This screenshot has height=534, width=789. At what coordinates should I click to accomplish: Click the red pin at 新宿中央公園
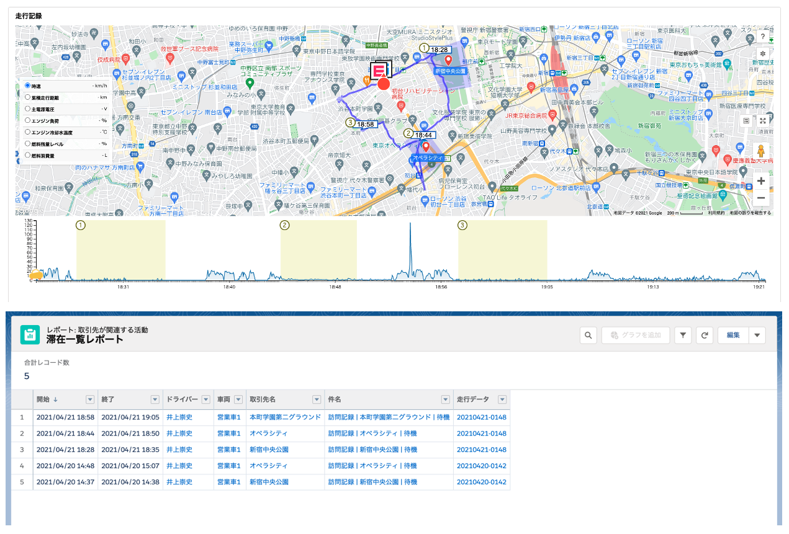(x=448, y=60)
